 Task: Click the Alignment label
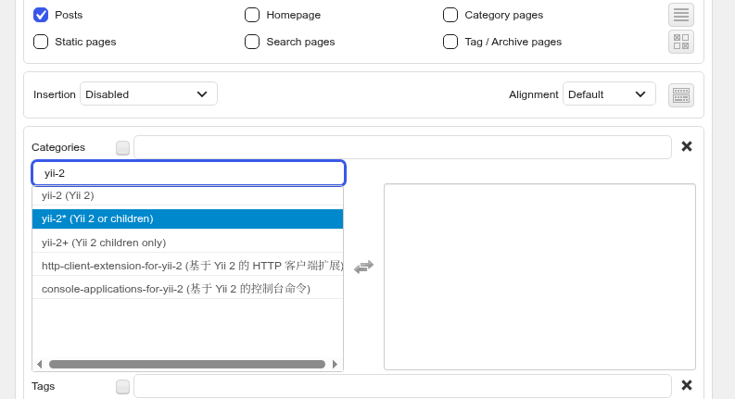[x=534, y=94]
